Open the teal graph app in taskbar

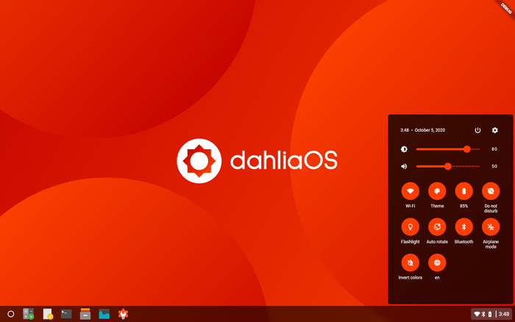(x=104, y=314)
